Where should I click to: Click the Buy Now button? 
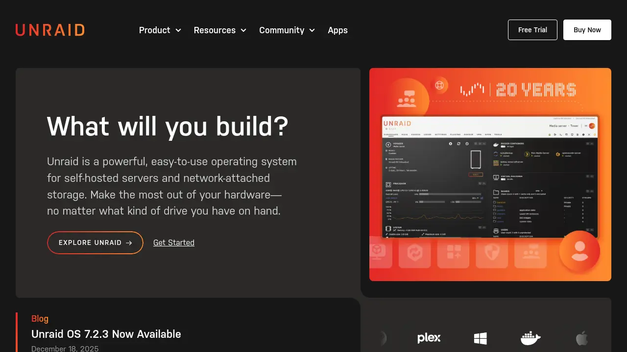[587, 30]
